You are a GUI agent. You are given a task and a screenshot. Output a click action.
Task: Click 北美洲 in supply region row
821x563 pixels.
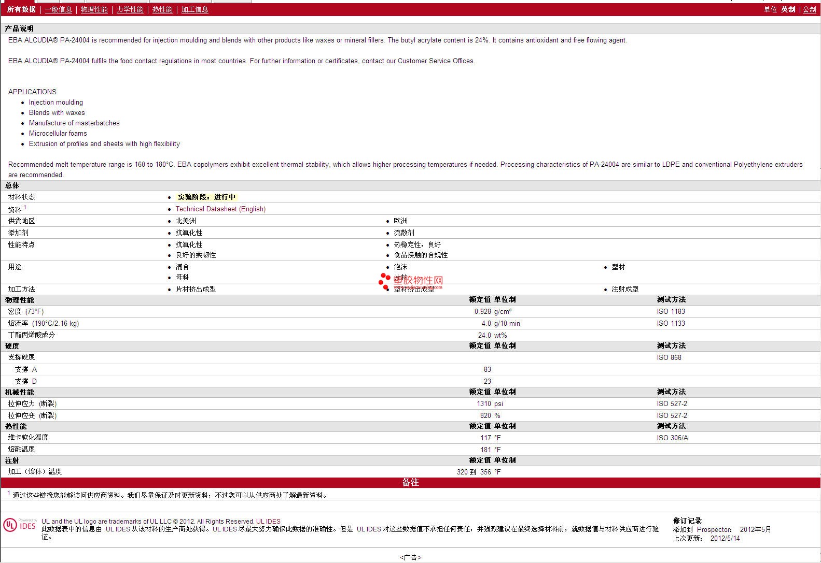tap(186, 221)
